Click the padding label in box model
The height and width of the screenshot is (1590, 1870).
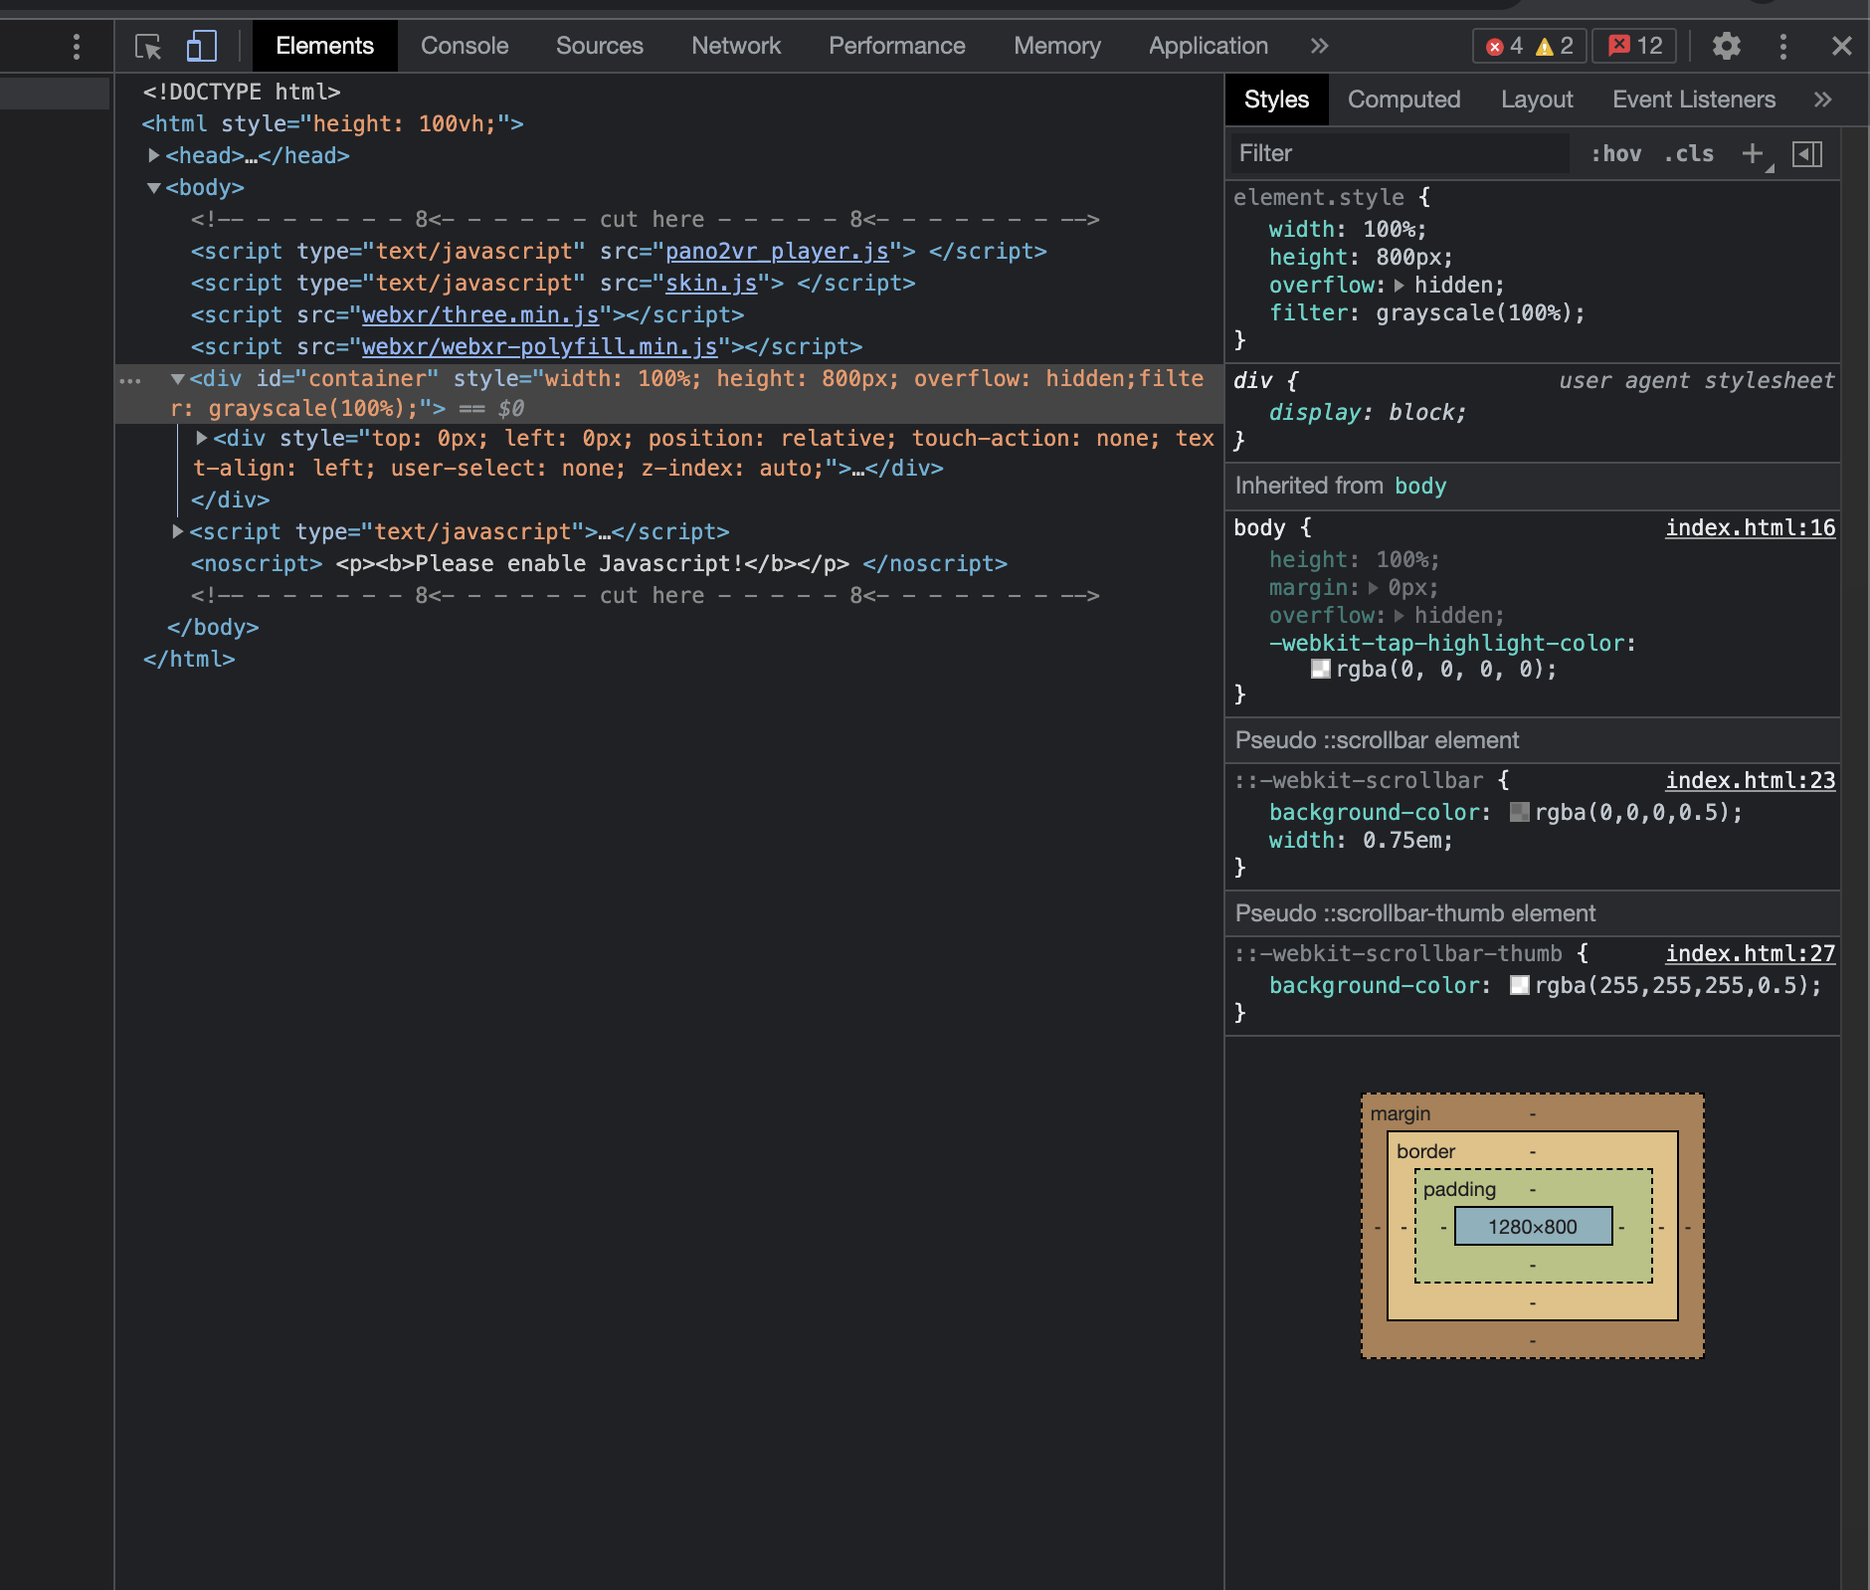coord(1459,1189)
